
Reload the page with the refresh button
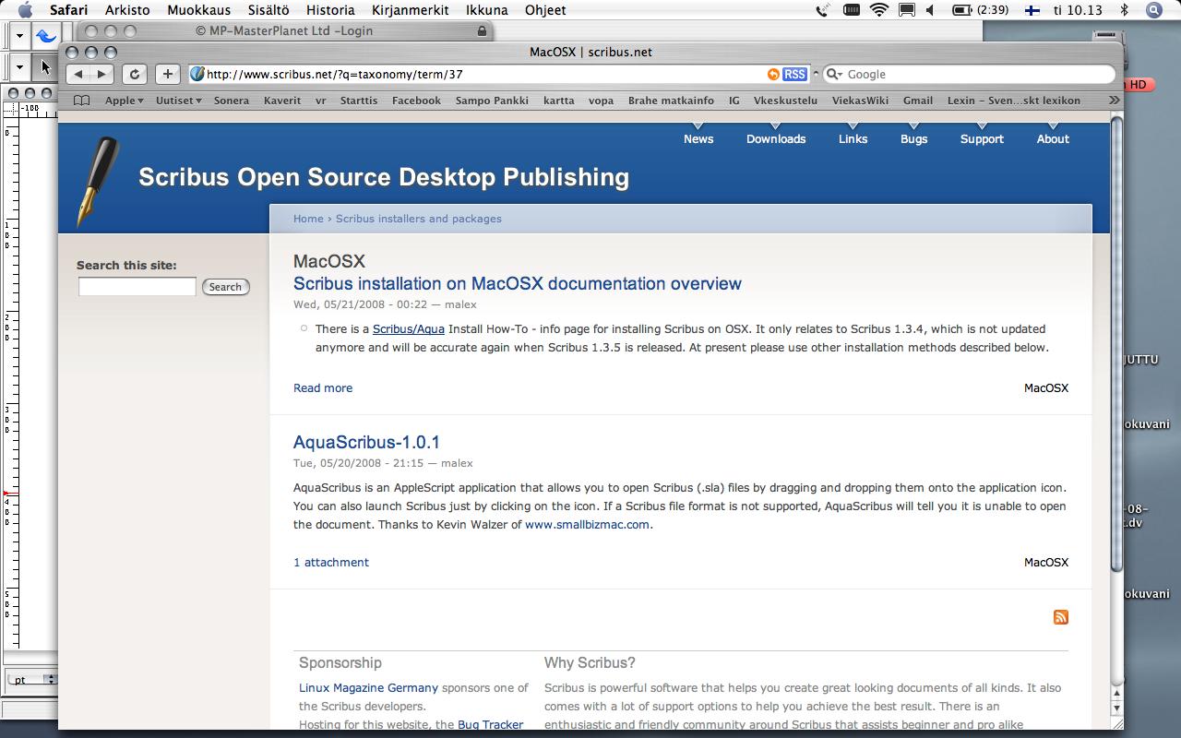coord(135,75)
